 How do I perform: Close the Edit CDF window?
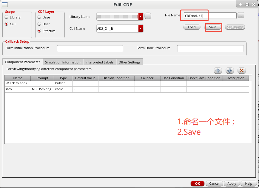[254, 4]
